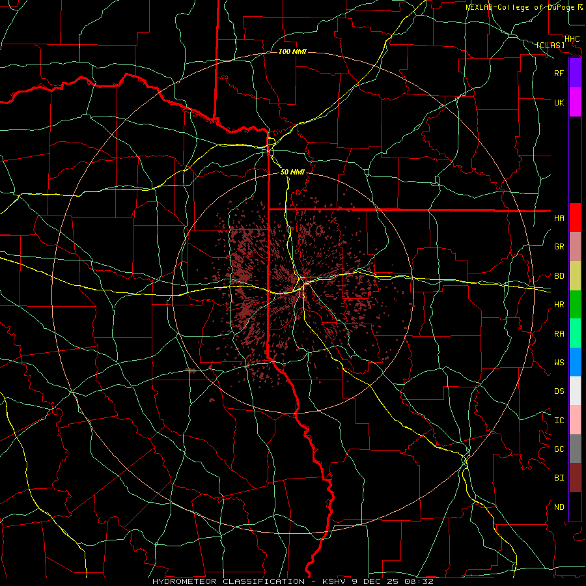The width and height of the screenshot is (586, 586).
Task: Click the 50 NMI range ring label
Action: pos(292,172)
